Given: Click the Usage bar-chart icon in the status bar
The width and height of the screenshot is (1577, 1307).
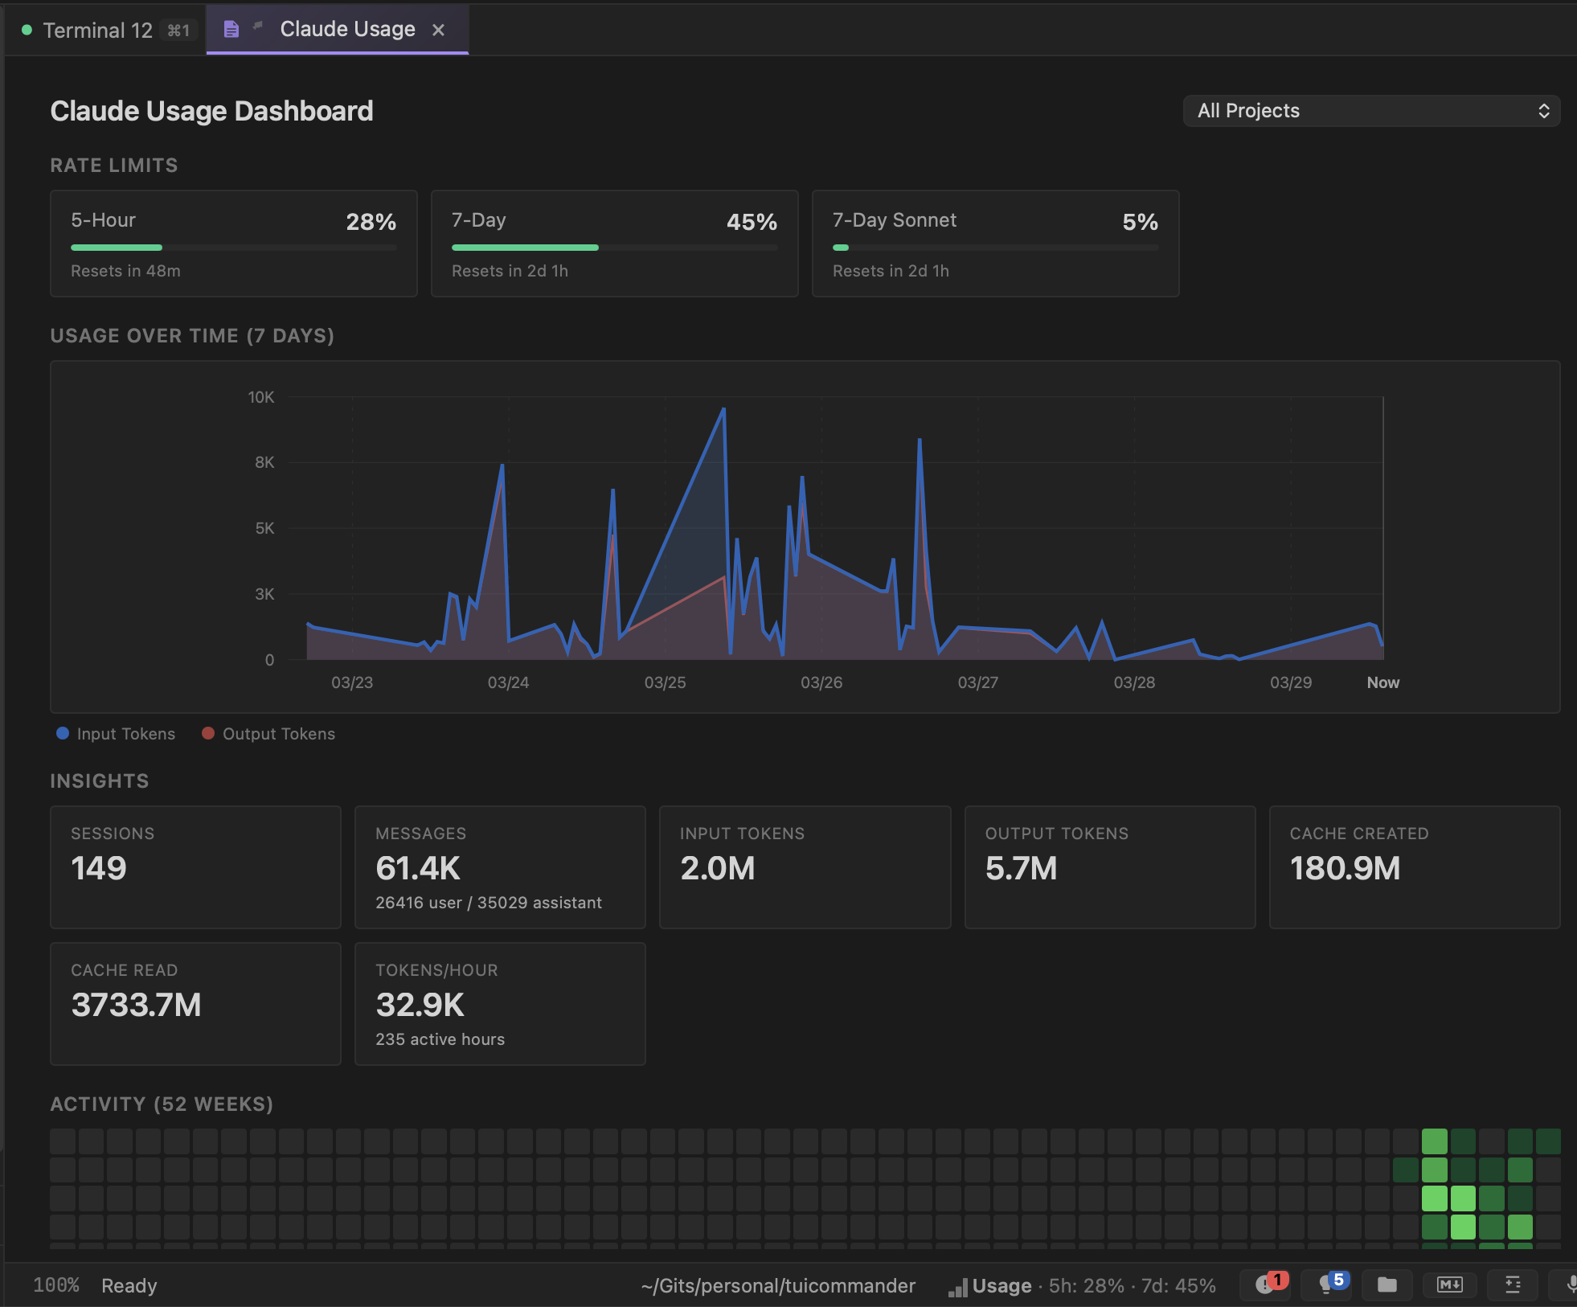Looking at the screenshot, I should tap(956, 1286).
